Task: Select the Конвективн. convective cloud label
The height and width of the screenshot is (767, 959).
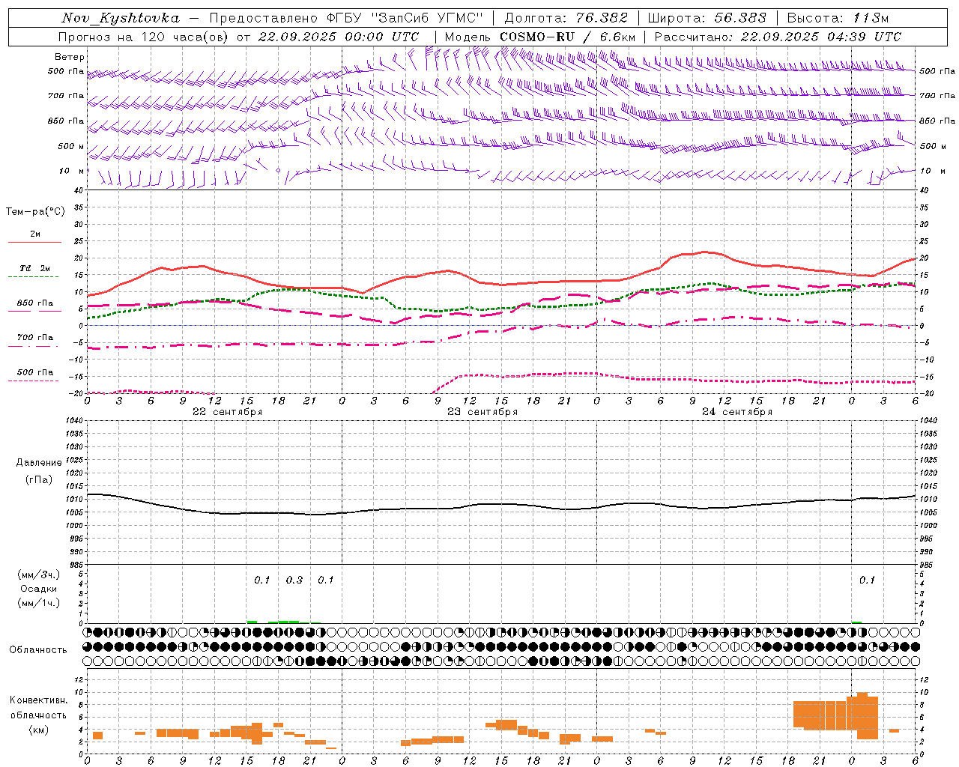Action: [x=38, y=700]
